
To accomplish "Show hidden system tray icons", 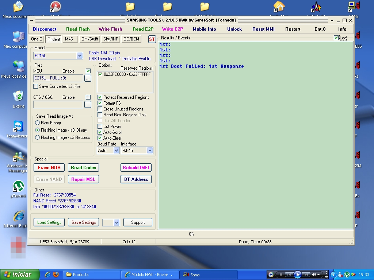I will point(334,275).
